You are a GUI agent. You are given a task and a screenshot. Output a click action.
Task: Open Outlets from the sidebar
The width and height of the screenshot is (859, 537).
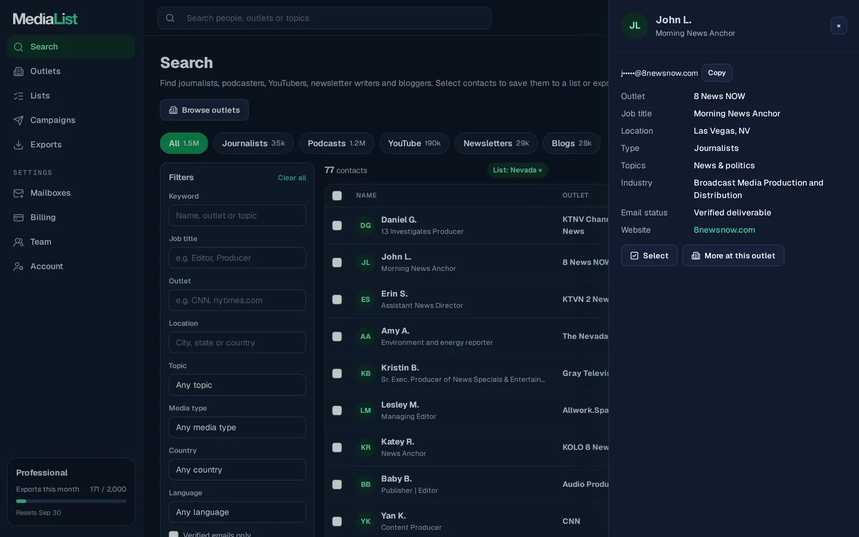tap(71, 71)
